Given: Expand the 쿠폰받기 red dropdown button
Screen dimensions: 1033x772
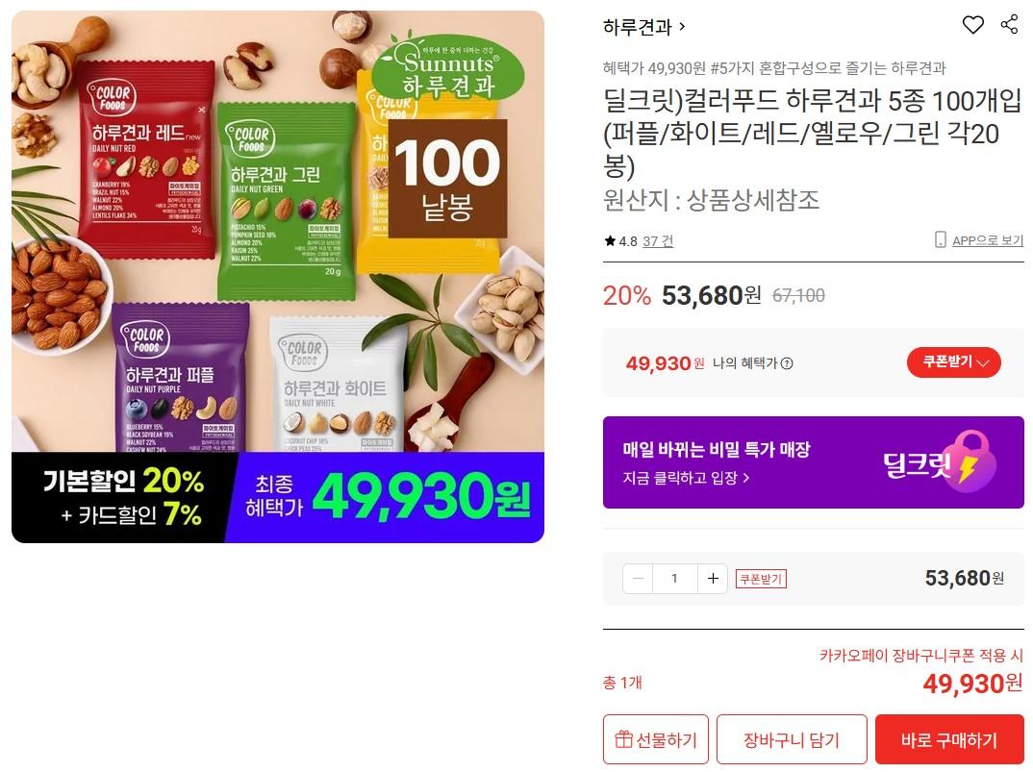Looking at the screenshot, I should [x=953, y=362].
